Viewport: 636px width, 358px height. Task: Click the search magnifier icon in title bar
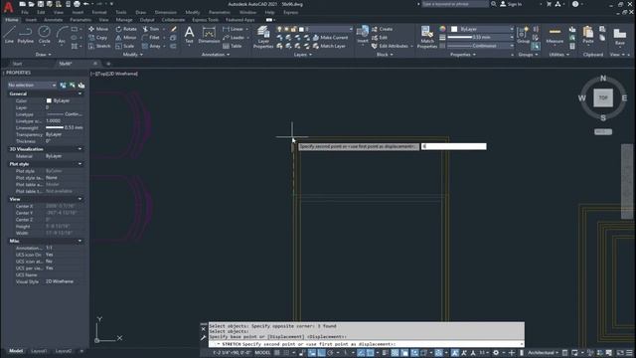click(493, 4)
